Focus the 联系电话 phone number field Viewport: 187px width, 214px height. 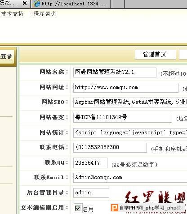[110, 148]
